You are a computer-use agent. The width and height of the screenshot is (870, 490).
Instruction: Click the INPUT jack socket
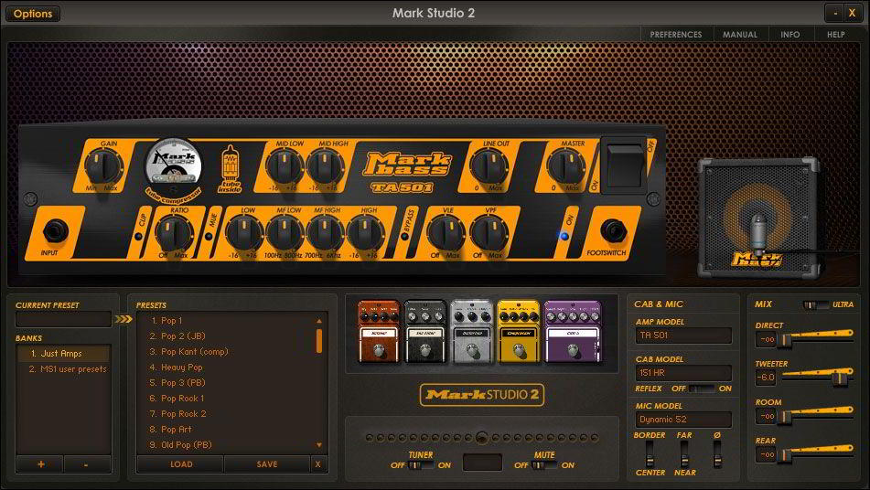click(55, 231)
